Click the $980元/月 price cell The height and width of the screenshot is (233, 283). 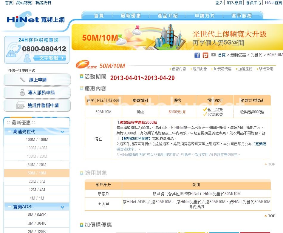(177, 112)
